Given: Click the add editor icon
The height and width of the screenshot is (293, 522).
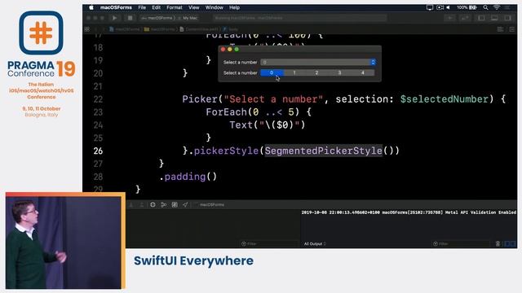Looking at the screenshot, I should click(x=512, y=29).
